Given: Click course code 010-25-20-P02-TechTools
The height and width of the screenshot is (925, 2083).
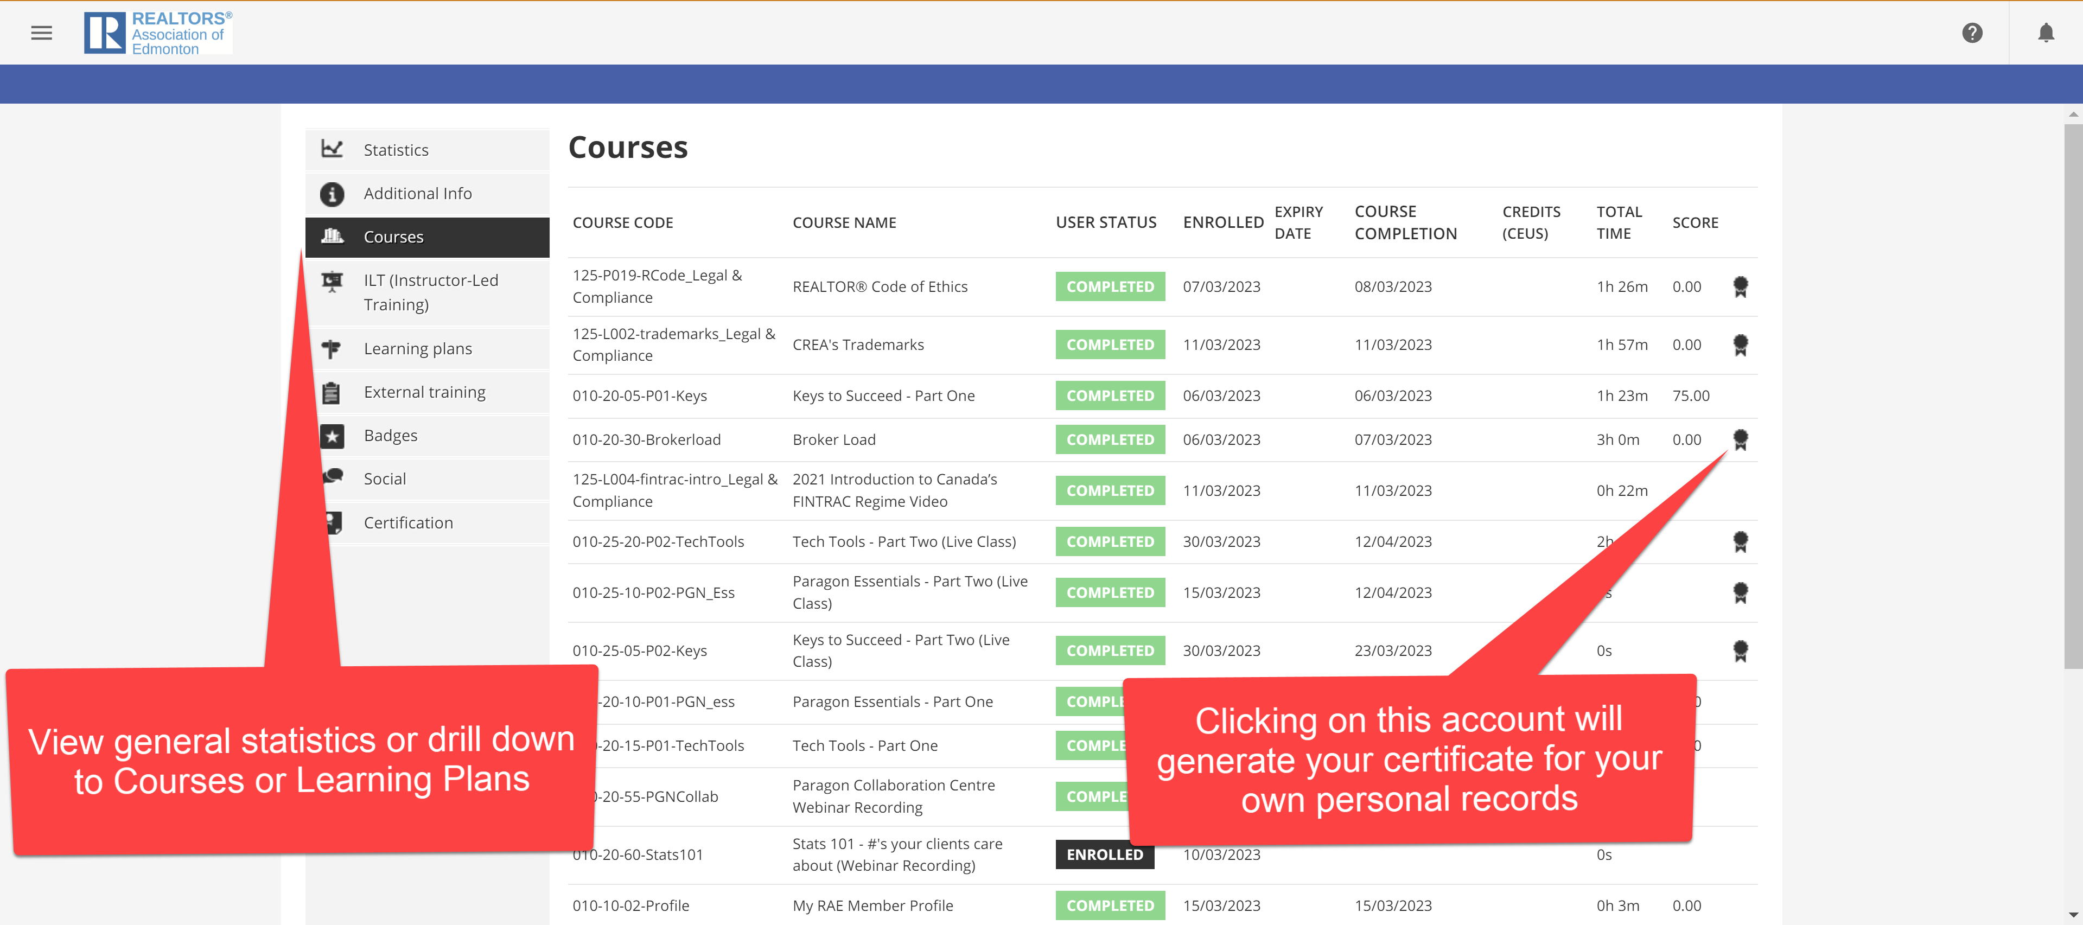Looking at the screenshot, I should [658, 541].
